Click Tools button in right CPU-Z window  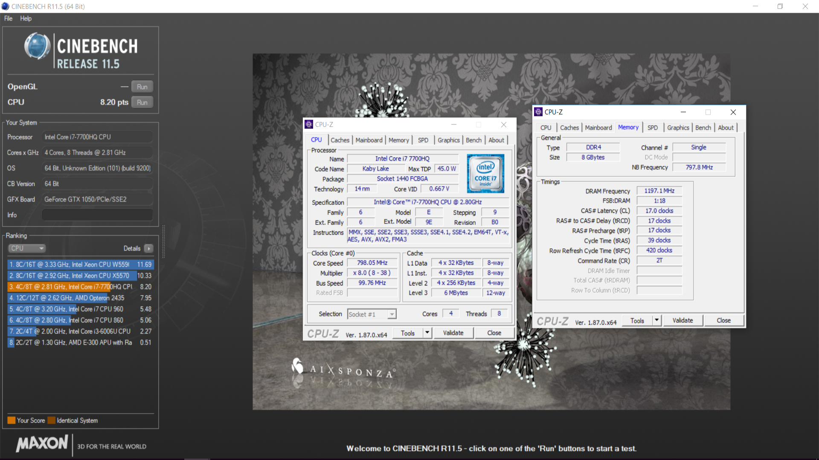[637, 321]
